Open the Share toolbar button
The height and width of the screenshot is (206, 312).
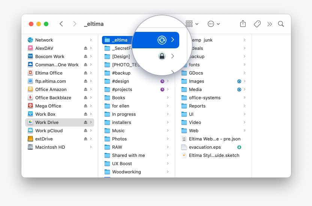pyautogui.click(x=243, y=24)
